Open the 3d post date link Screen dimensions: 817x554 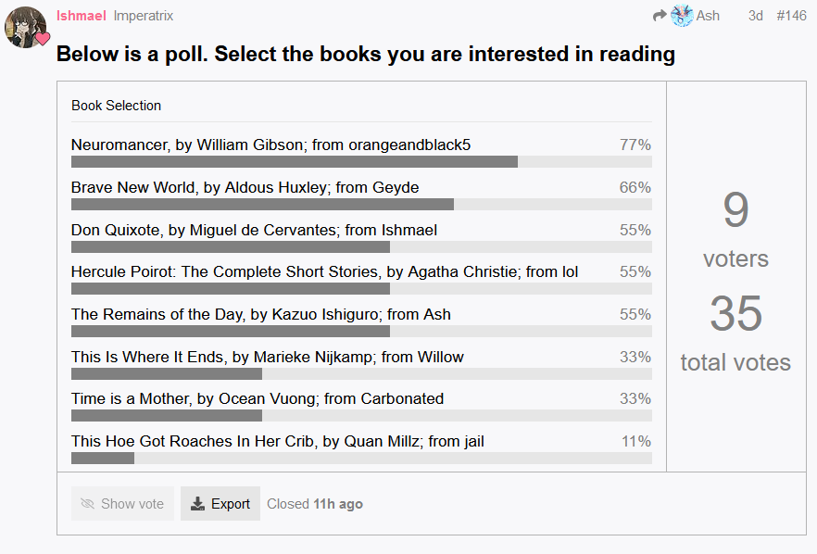pos(756,16)
